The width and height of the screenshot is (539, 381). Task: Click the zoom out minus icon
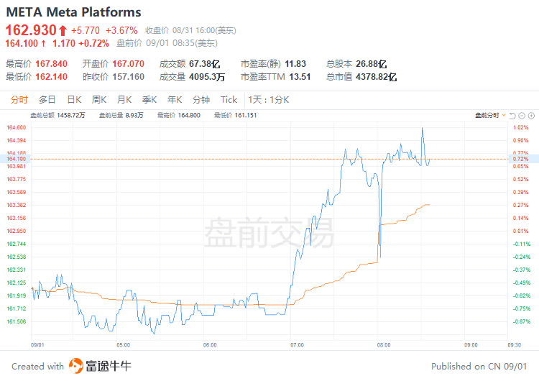coord(522,116)
